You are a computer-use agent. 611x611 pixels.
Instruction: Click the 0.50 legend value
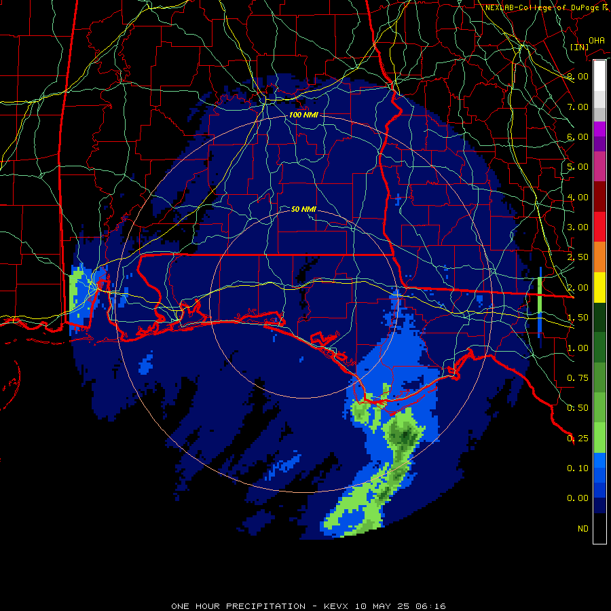(x=578, y=408)
